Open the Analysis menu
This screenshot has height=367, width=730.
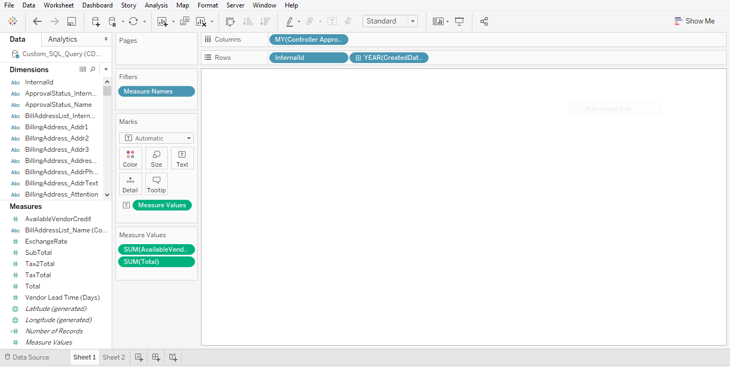pyautogui.click(x=156, y=5)
